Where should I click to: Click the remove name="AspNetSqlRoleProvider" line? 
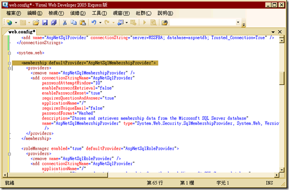[76, 159]
